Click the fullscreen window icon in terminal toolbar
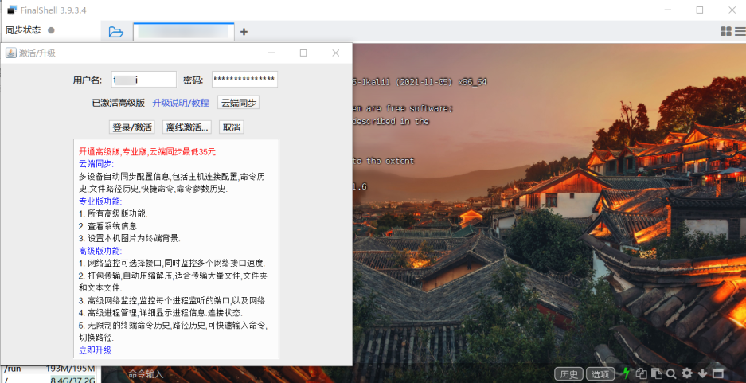The width and height of the screenshot is (746, 383). 717,373
